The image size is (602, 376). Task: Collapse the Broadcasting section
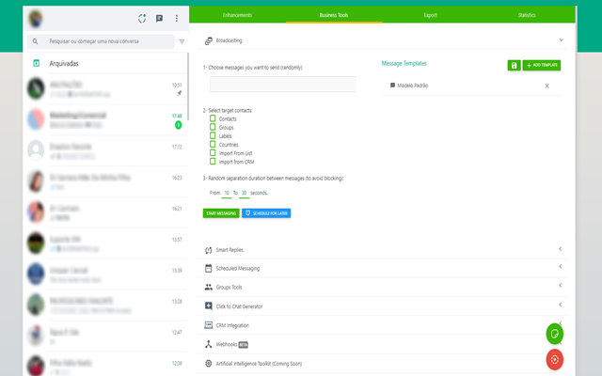click(x=561, y=40)
